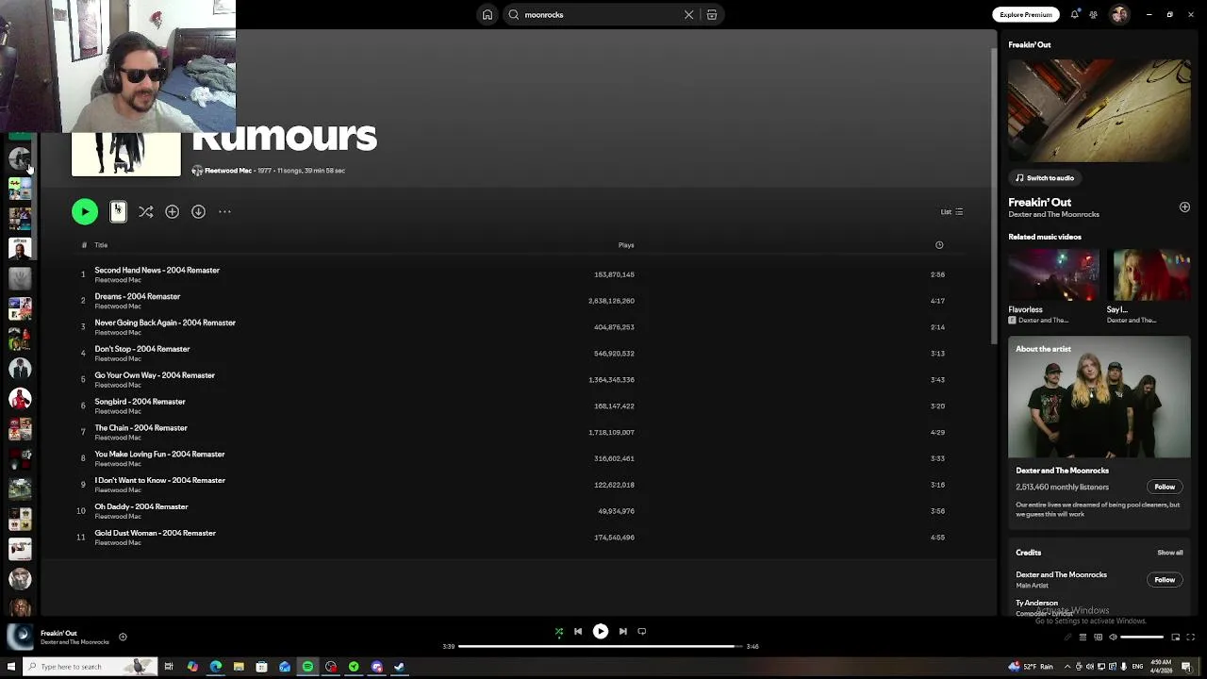
Task: Enable shuffle for the Rumours album
Action: [146, 212]
